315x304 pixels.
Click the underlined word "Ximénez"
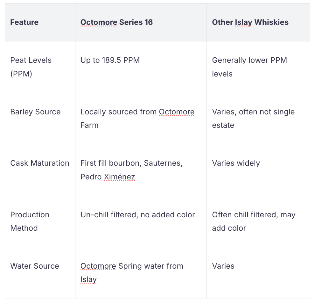[x=119, y=177]
